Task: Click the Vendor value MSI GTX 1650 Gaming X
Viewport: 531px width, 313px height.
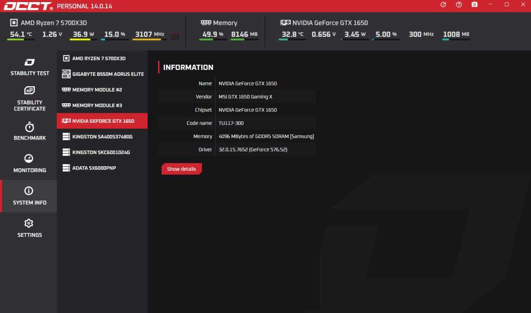Action: click(245, 97)
